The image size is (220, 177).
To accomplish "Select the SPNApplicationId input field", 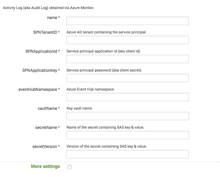I will coord(127,59).
